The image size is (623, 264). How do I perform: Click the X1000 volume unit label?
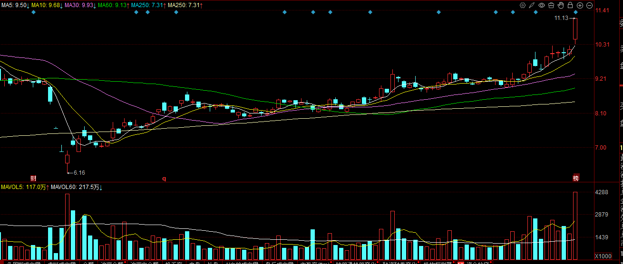603,256
